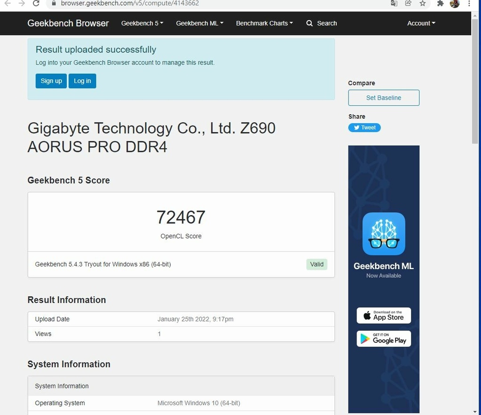Viewport: 481px width, 415px height.
Task: Click the 'Views' row label
Action: [43, 334]
